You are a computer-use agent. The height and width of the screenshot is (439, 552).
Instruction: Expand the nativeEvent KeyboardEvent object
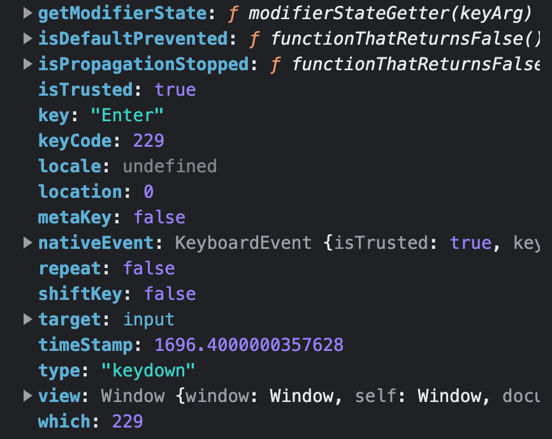(27, 242)
